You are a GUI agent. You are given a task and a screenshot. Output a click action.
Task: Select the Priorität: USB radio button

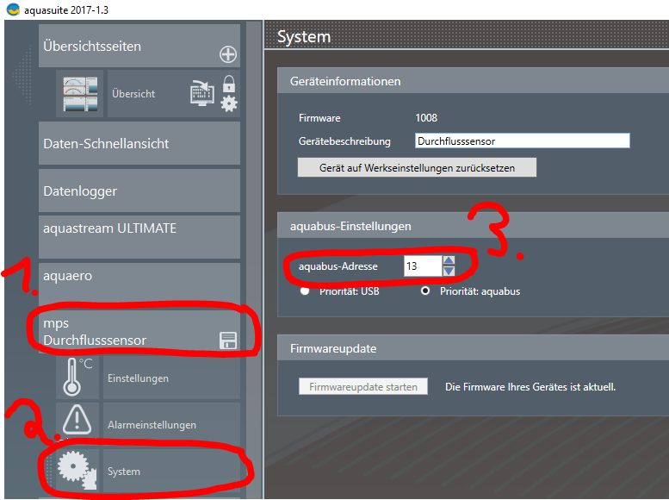305,291
